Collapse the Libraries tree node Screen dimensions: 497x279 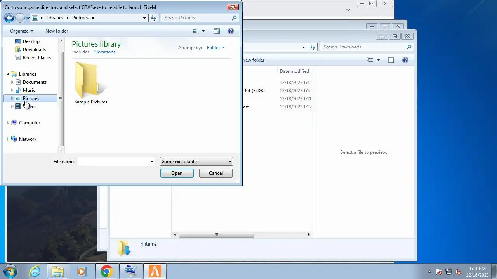[x=8, y=74]
